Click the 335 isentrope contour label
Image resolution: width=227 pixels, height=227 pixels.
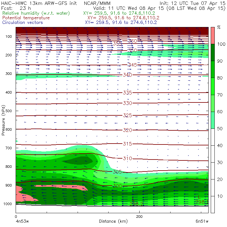tap(127, 93)
